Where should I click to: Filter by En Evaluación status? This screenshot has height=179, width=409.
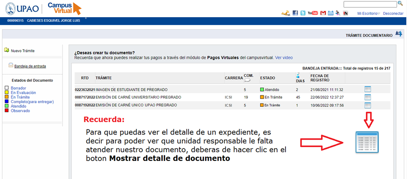click(x=23, y=93)
